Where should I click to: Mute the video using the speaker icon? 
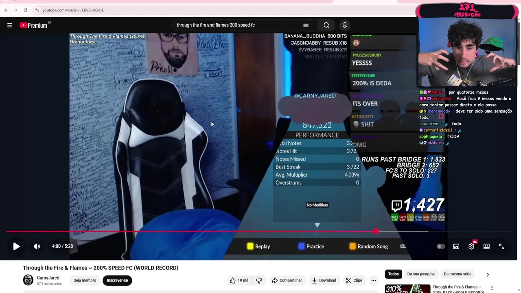(37, 246)
